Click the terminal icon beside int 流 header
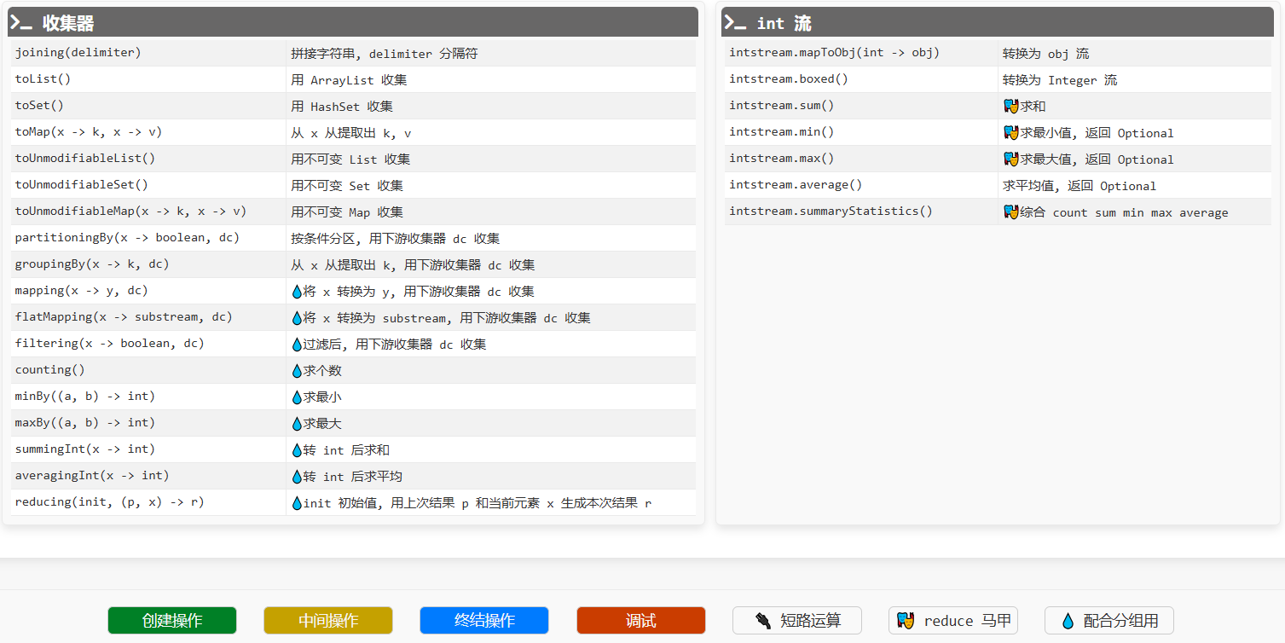The height and width of the screenshot is (643, 1285). (x=735, y=23)
